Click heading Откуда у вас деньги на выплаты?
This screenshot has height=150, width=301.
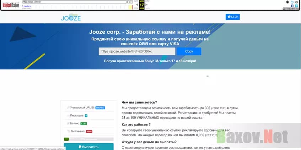[149, 142]
